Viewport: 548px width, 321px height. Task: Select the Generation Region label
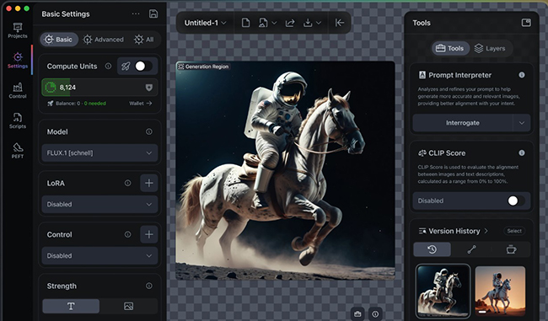203,67
